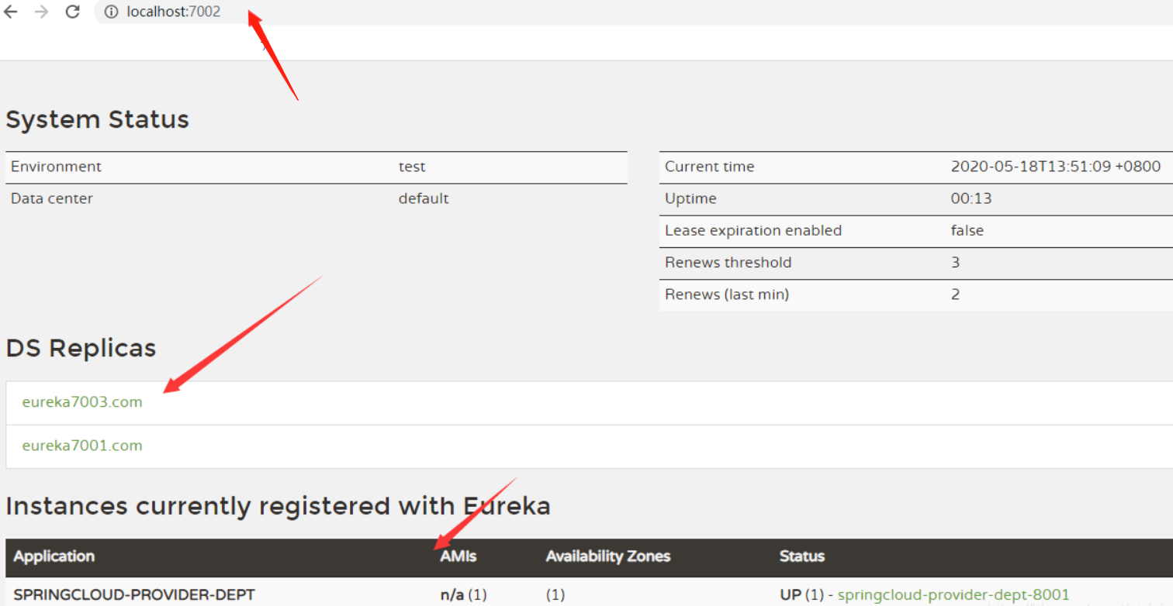Click the browser forward arrow
Viewport: 1173px width, 606px height.
42,12
